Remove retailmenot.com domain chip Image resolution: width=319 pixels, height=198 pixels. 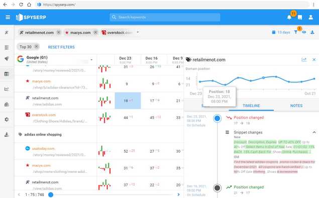click(x=59, y=32)
